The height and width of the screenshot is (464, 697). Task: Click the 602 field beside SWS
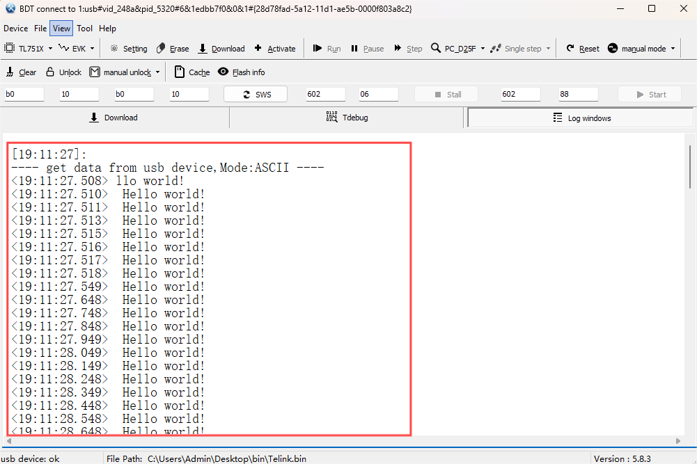[x=325, y=94]
